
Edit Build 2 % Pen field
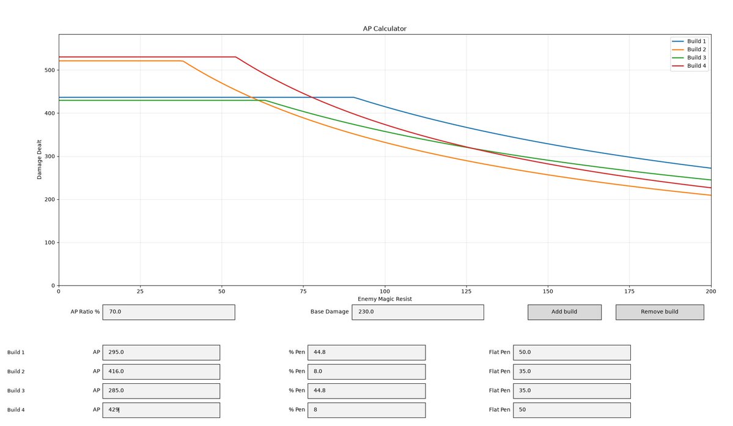[367, 372]
